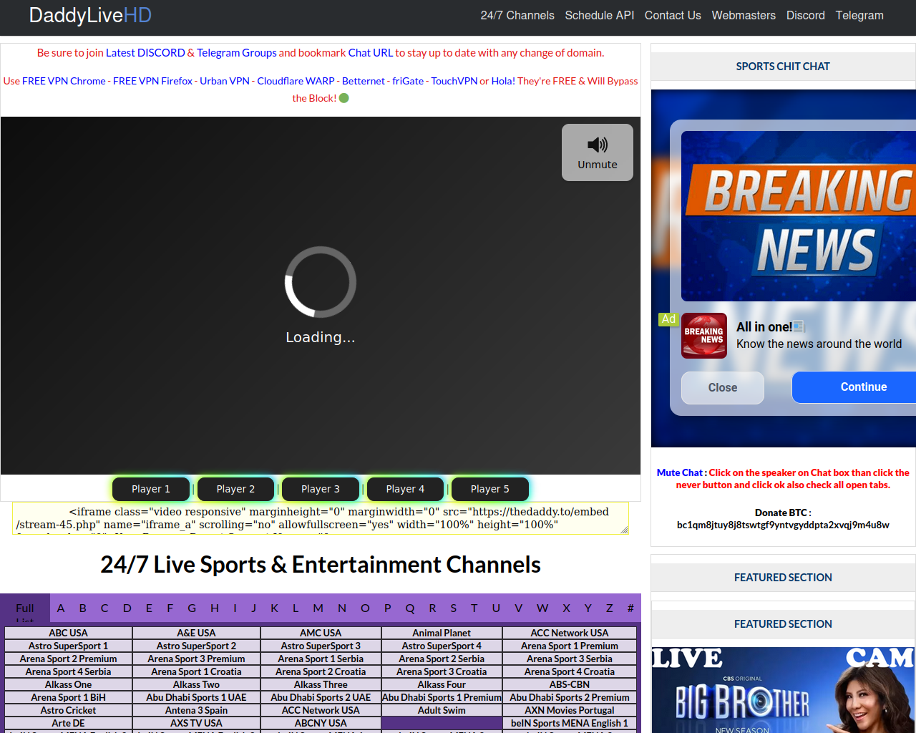Filter channels by letter M
Screen dimensions: 916x733
(318, 608)
